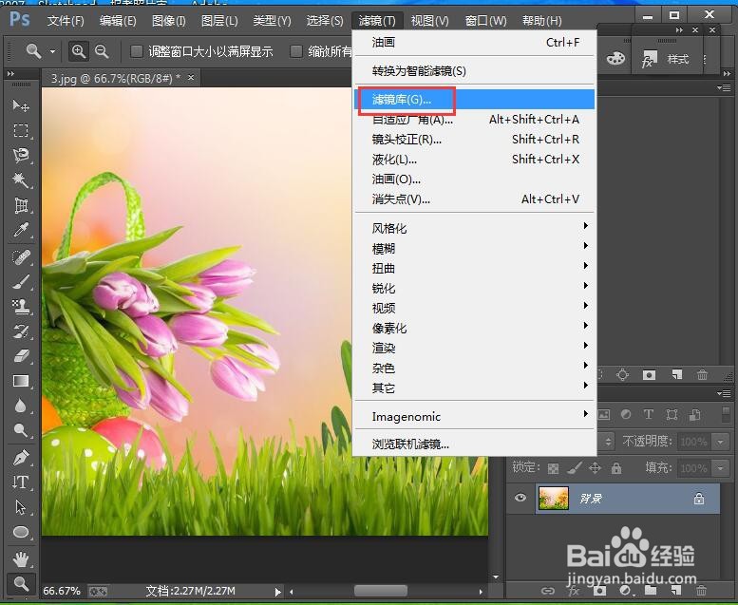Select the Eraser tool

click(x=21, y=356)
